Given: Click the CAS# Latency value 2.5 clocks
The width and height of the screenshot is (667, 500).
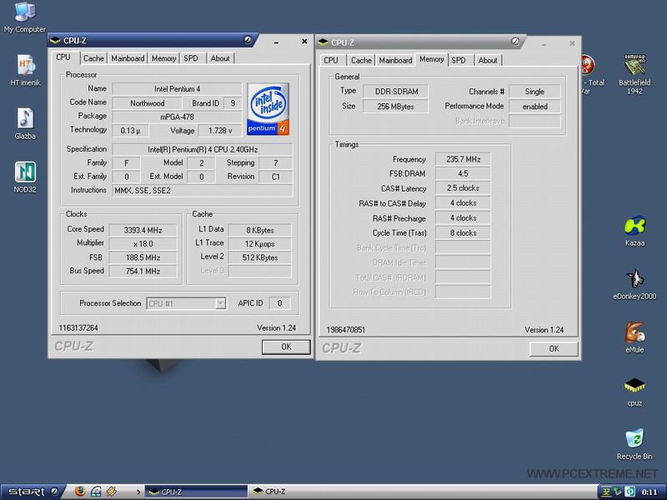Looking at the screenshot, I should [463, 188].
